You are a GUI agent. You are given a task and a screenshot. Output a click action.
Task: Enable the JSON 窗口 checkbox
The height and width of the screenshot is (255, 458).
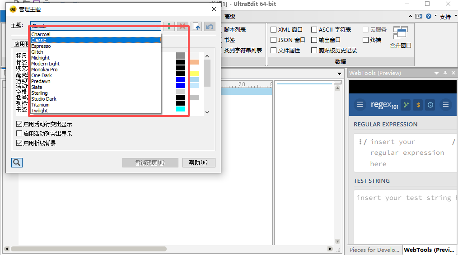tap(273, 40)
